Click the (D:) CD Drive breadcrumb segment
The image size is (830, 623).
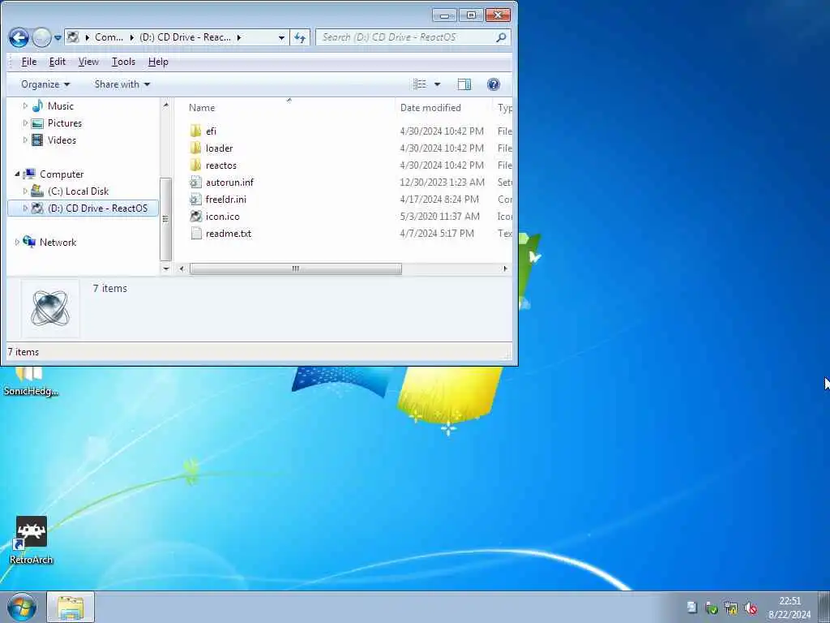tap(185, 37)
